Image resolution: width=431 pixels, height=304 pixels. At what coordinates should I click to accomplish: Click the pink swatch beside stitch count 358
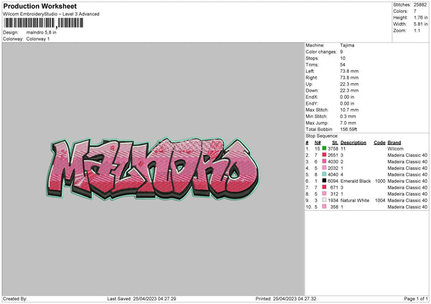coord(324,206)
